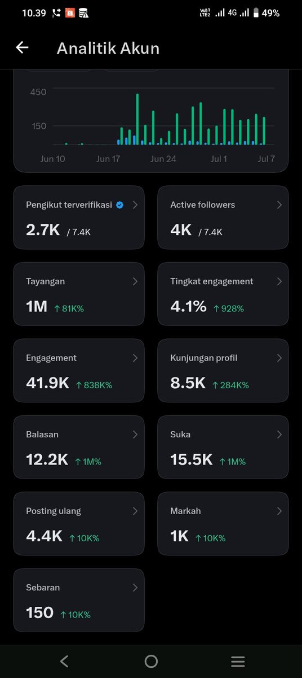
Task: Open the Markah 1K card
Action: click(223, 524)
